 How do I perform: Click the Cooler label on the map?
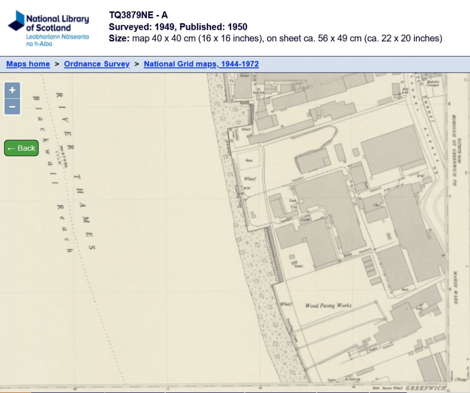305,220
